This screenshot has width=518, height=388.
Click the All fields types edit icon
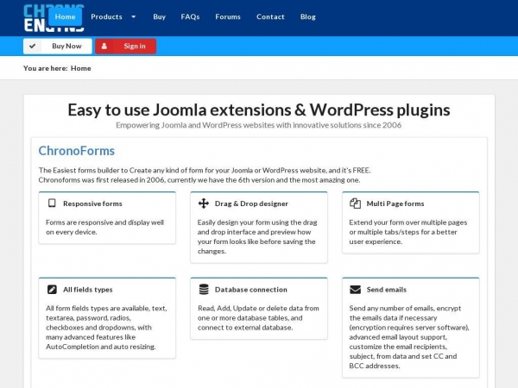click(x=52, y=290)
